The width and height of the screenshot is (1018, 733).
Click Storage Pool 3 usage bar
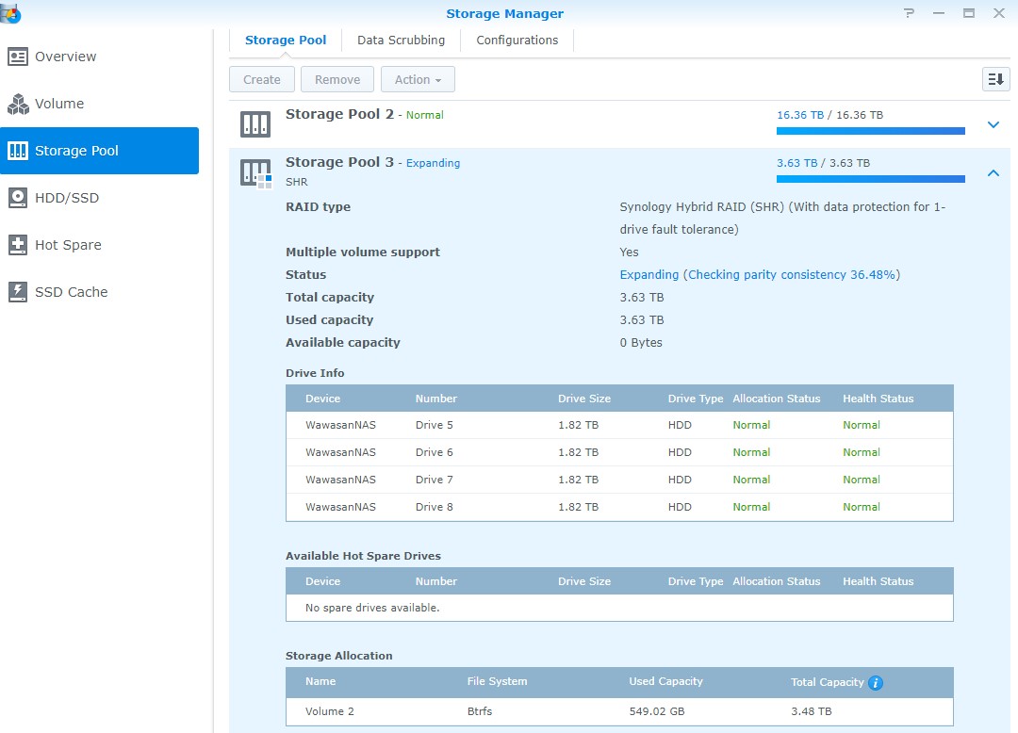tap(871, 179)
